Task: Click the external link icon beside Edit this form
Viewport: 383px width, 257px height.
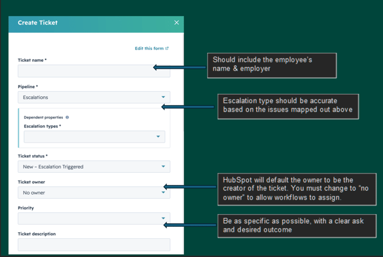Action: pyautogui.click(x=167, y=49)
